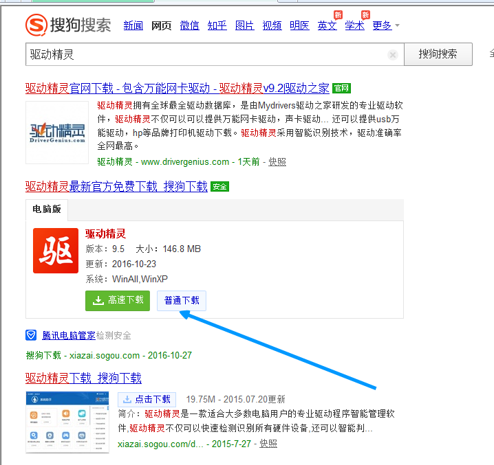494x465 pixels.
Task: Switch to the 视频 search tab
Action: pyautogui.click(x=272, y=25)
